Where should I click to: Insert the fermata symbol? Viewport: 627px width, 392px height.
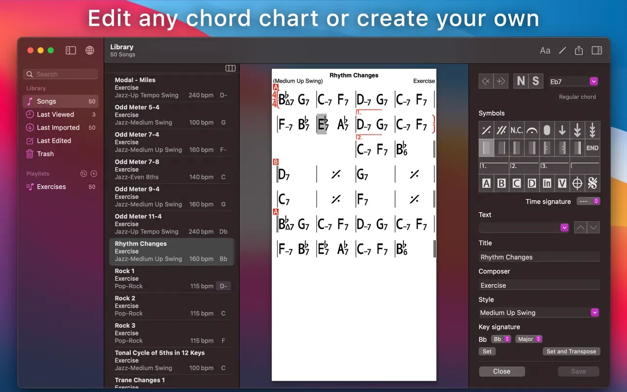[x=531, y=130]
